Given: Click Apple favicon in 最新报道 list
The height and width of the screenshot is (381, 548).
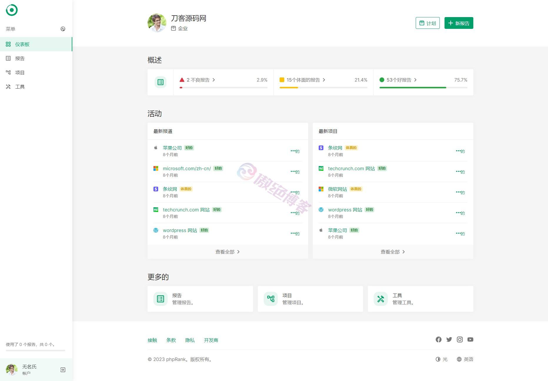Looking at the screenshot, I should pos(156,148).
